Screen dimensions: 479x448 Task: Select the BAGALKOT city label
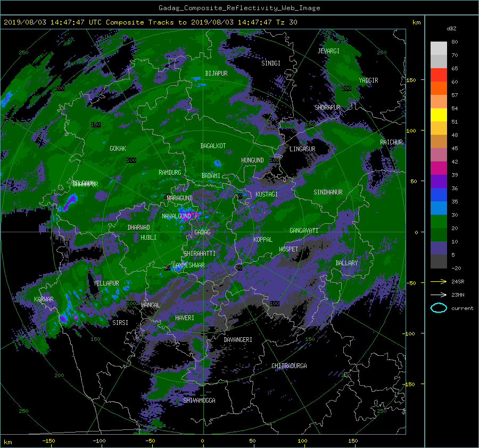tap(213, 146)
